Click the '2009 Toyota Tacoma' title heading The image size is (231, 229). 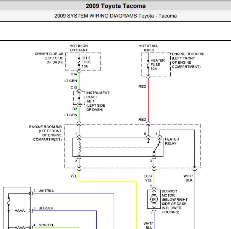click(x=115, y=6)
